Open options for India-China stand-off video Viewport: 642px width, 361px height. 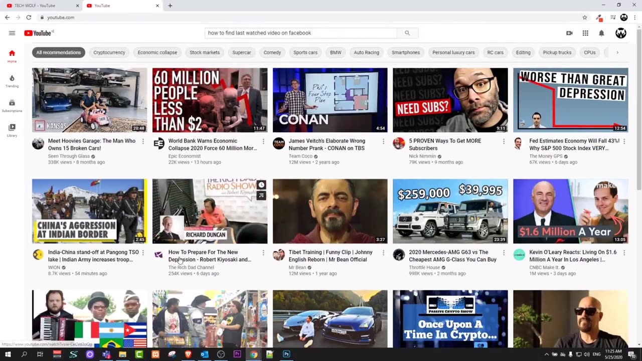[x=143, y=253]
